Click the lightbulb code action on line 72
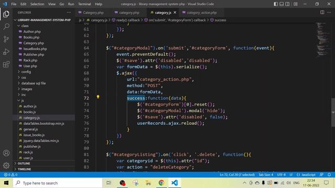Screen dimensions: 335x188 point(98,97)
